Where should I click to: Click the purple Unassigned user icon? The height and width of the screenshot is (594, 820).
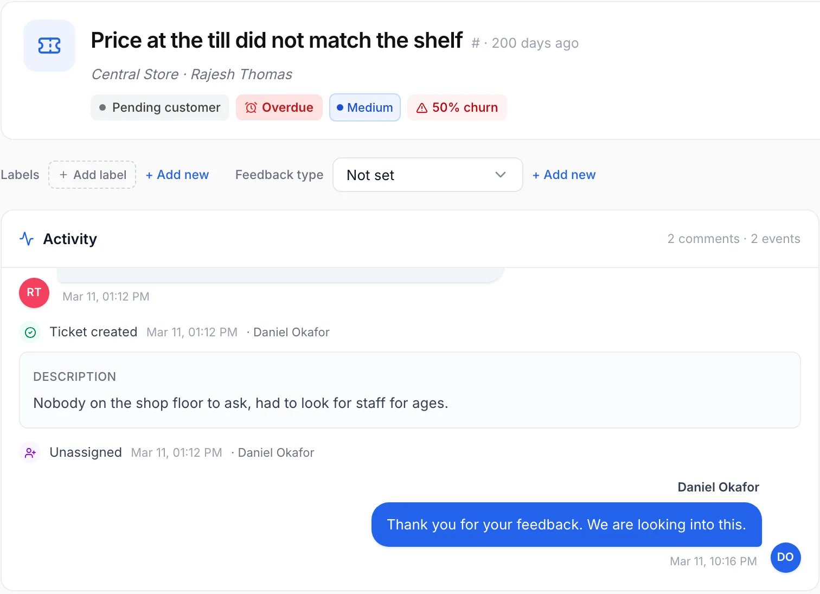point(30,452)
